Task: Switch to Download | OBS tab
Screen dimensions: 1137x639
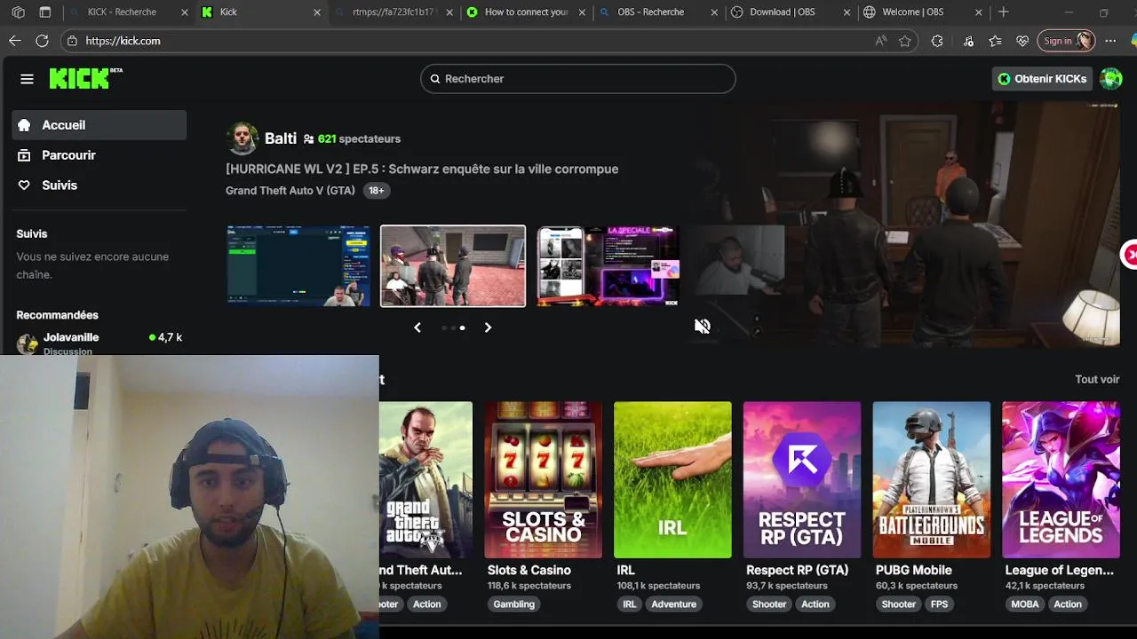Action: [x=782, y=12]
